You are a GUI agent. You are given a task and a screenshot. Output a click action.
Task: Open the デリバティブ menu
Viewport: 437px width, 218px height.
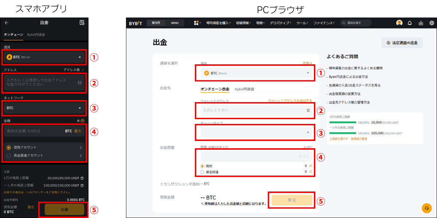(280, 23)
